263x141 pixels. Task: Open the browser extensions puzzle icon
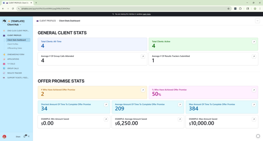[x=240, y=9]
